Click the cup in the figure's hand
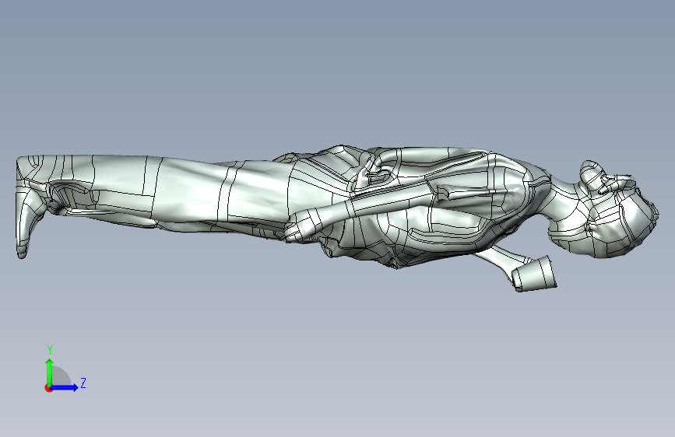 point(534,274)
